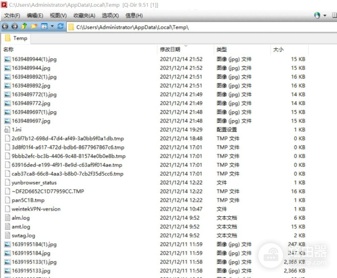This screenshot has width=337, height=278.
Task: Open the dropdown arrow beside the globe icon
Action: (325, 16)
